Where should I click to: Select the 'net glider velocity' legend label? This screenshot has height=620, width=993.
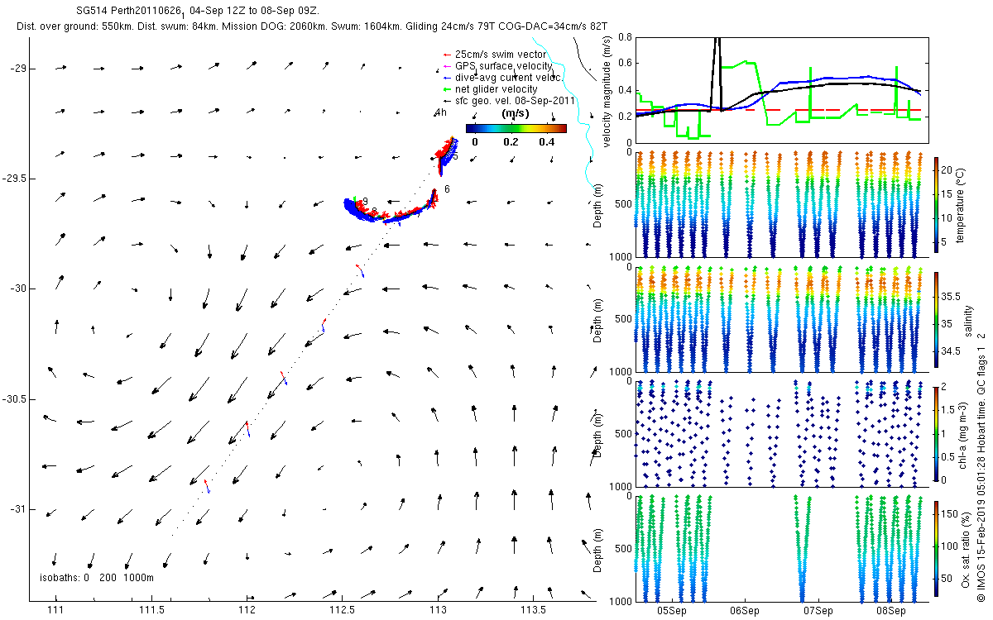tap(496, 89)
